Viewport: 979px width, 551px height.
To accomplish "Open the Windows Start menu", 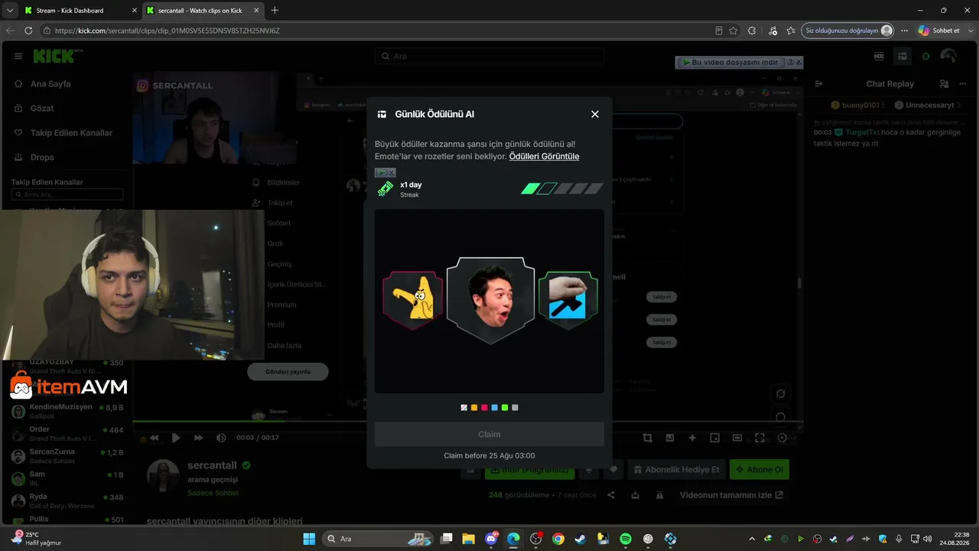I will (309, 539).
